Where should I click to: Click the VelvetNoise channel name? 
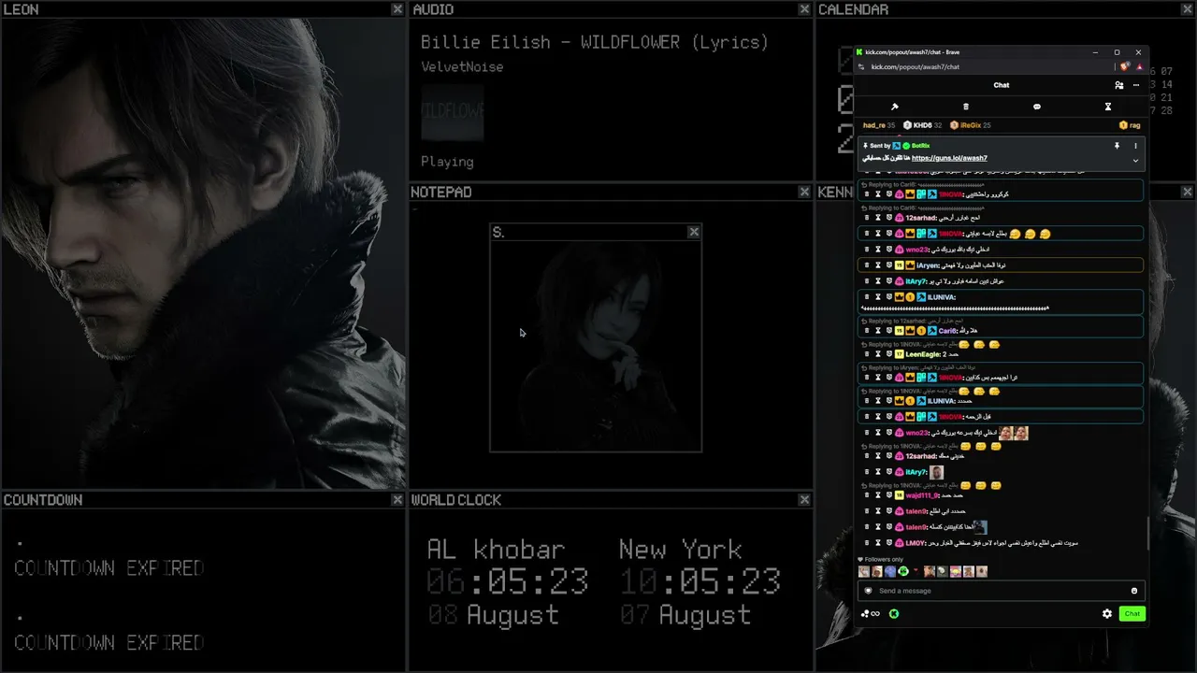tap(462, 67)
